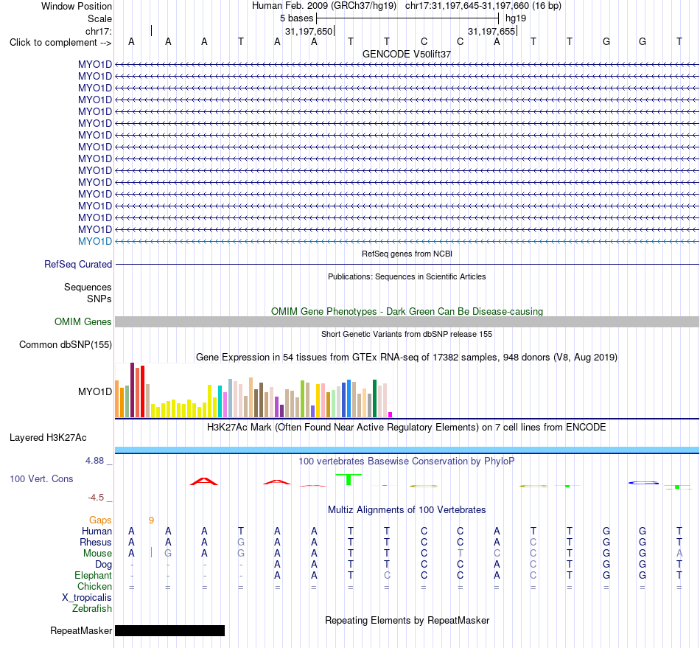Click the MYO1D label beside GTEx chart
This screenshot has width=700, height=648.
click(94, 391)
